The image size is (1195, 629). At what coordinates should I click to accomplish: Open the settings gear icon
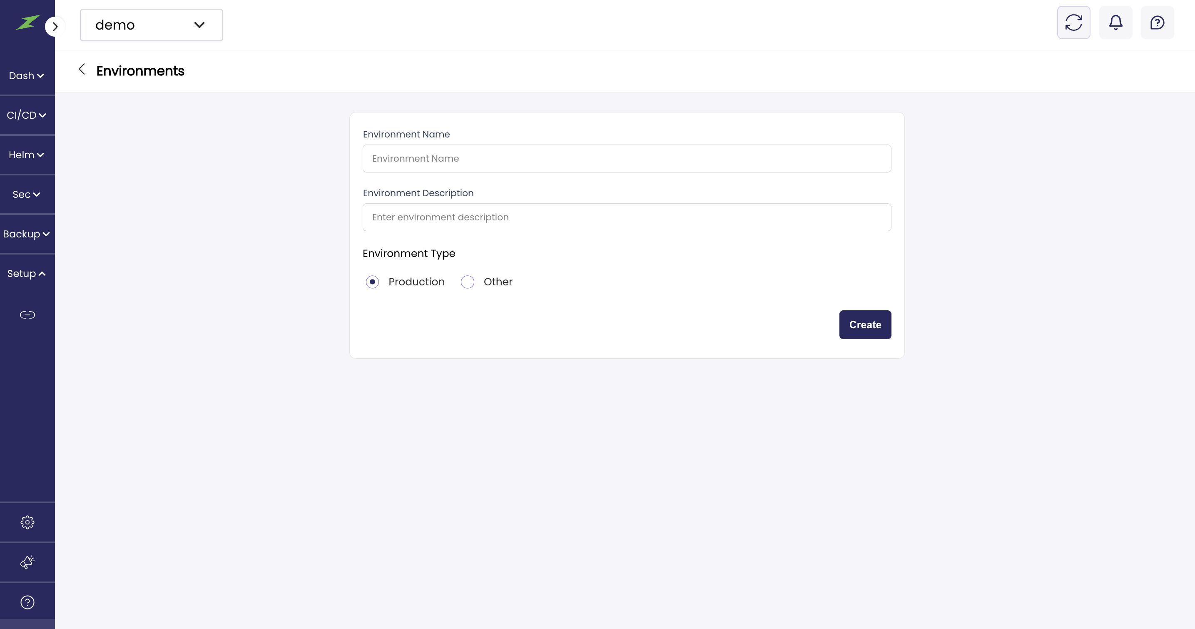(27, 522)
